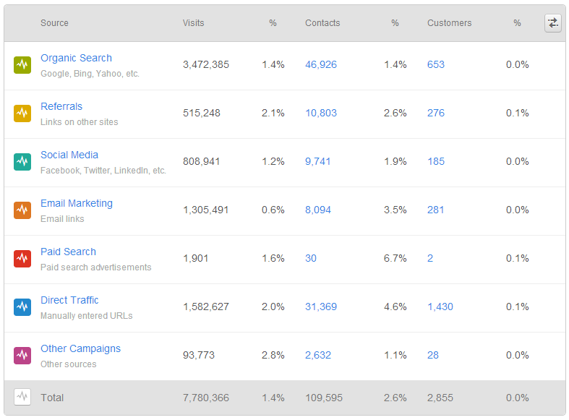The width and height of the screenshot is (569, 420).
Task: Sort by the Visits column header
Action: (194, 23)
